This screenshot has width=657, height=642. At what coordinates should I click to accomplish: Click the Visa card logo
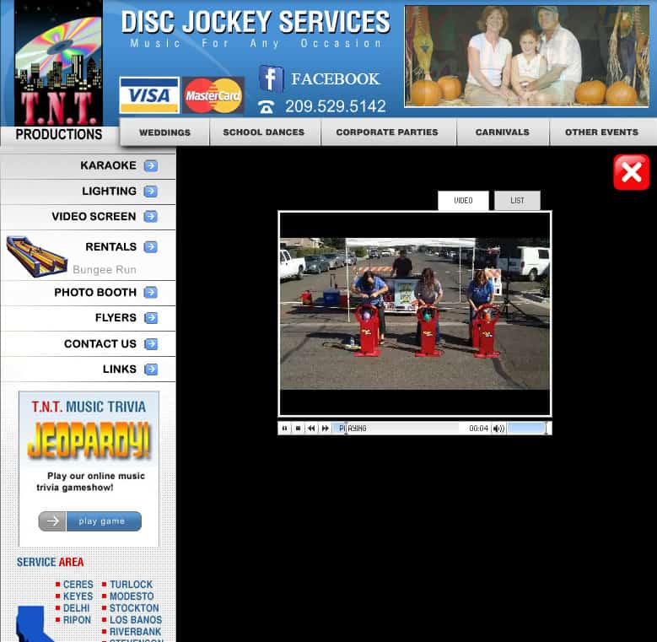(149, 95)
